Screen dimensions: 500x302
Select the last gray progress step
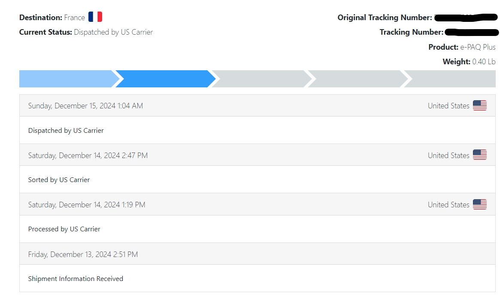point(450,79)
